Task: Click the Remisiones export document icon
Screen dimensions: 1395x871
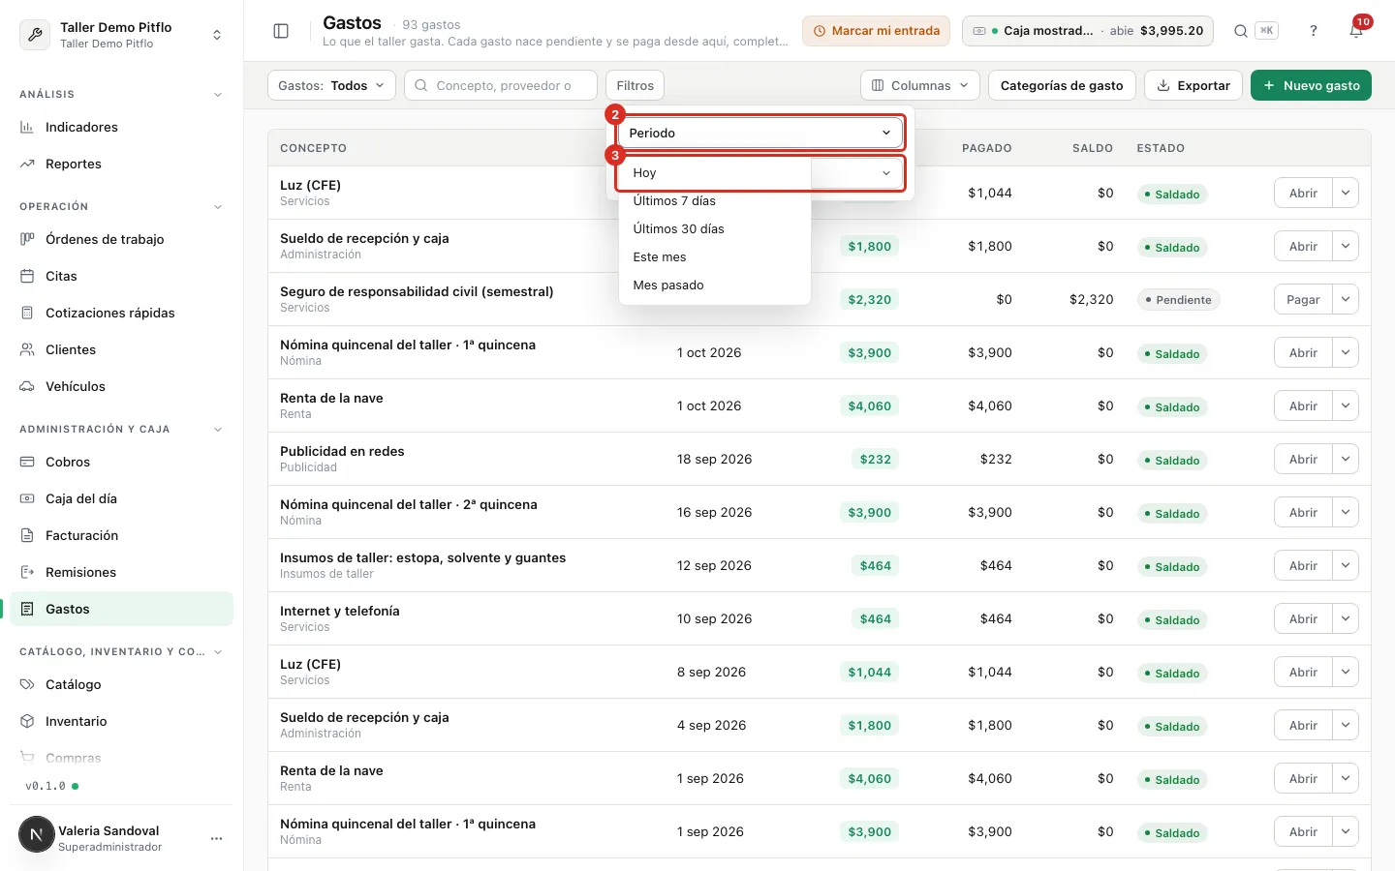Action: [x=27, y=572]
